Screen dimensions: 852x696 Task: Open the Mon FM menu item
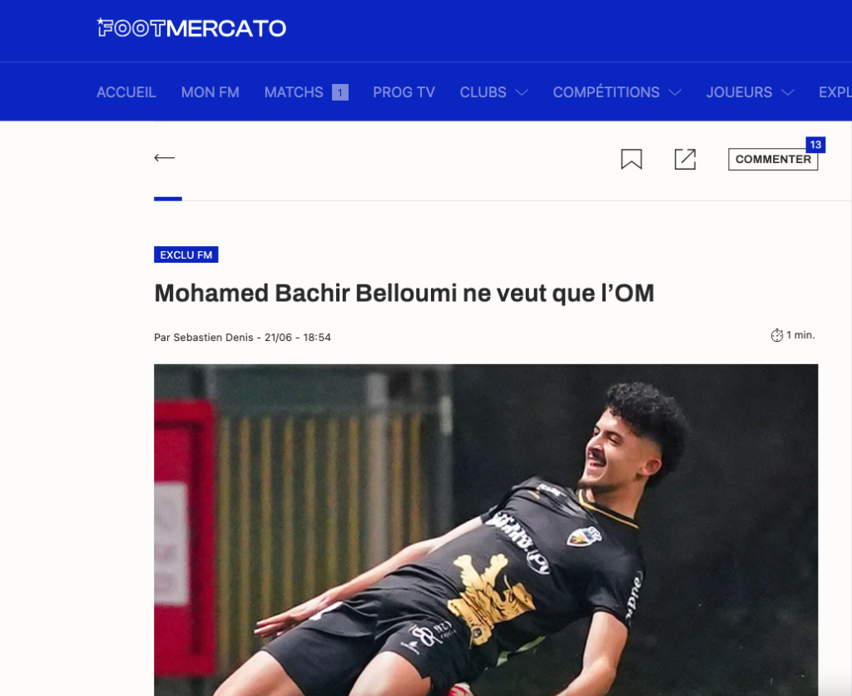pyautogui.click(x=211, y=92)
